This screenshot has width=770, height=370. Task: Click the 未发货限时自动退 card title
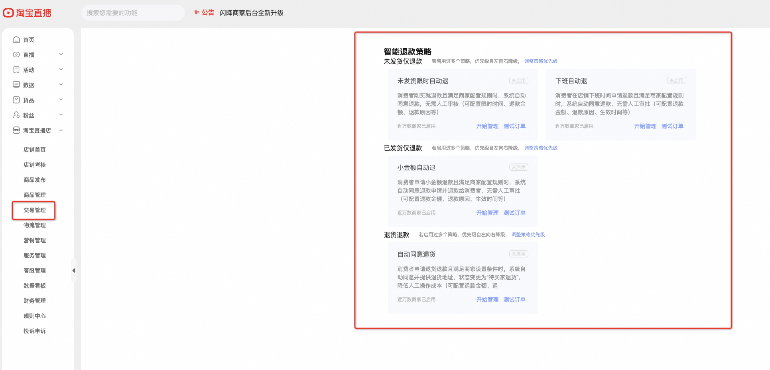coord(423,81)
